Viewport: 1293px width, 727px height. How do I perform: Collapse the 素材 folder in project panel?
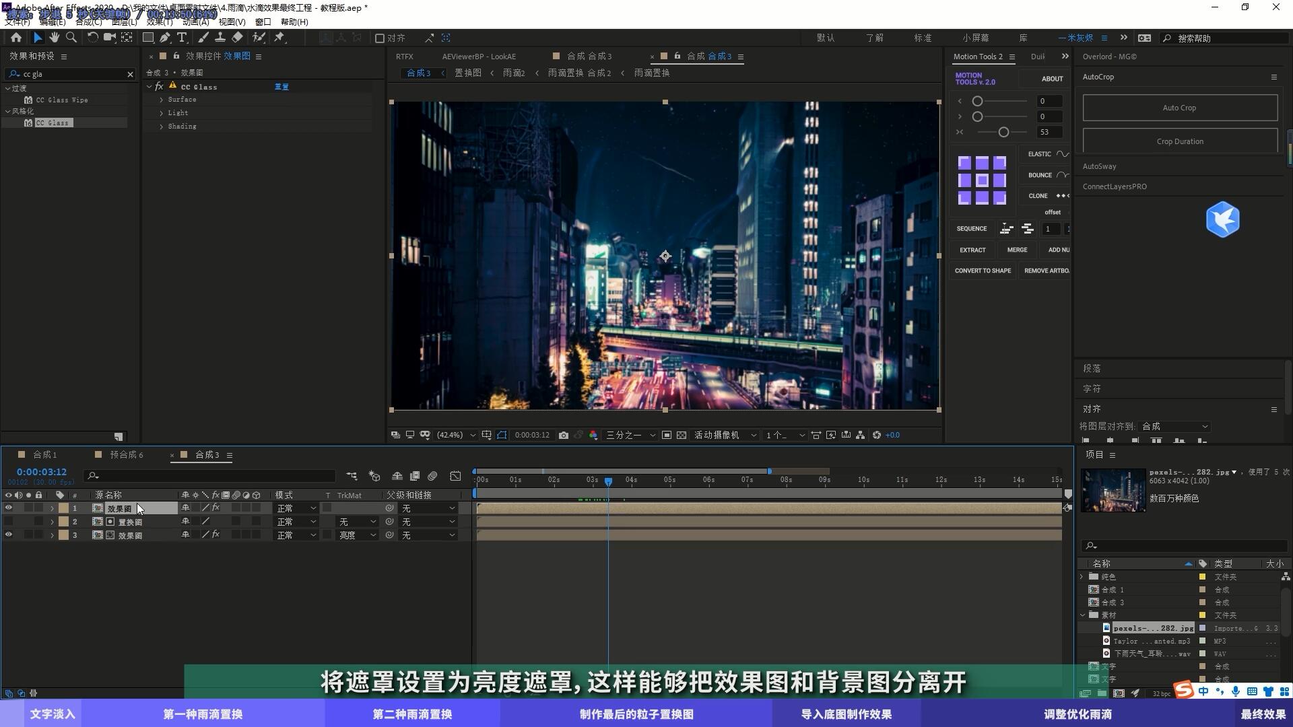point(1083,615)
